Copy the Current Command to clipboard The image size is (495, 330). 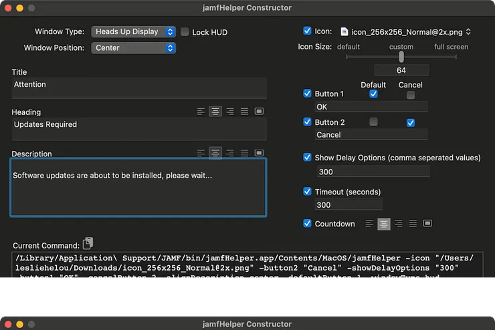(88, 243)
